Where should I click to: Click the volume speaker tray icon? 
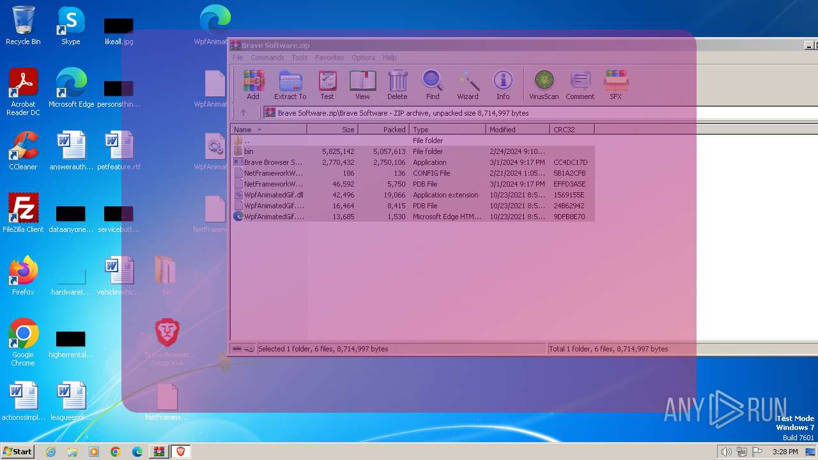[726, 452]
